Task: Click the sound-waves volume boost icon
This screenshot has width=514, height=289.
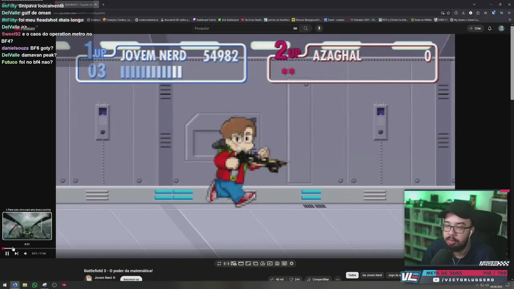Action: point(226,264)
